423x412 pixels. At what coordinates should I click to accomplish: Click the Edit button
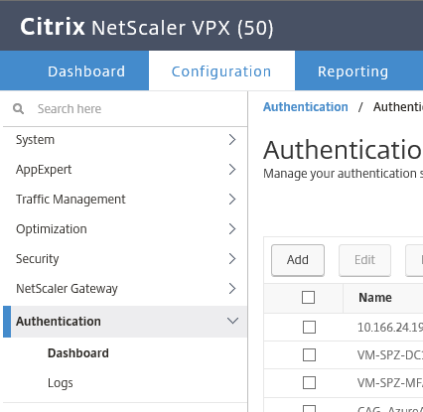click(364, 260)
